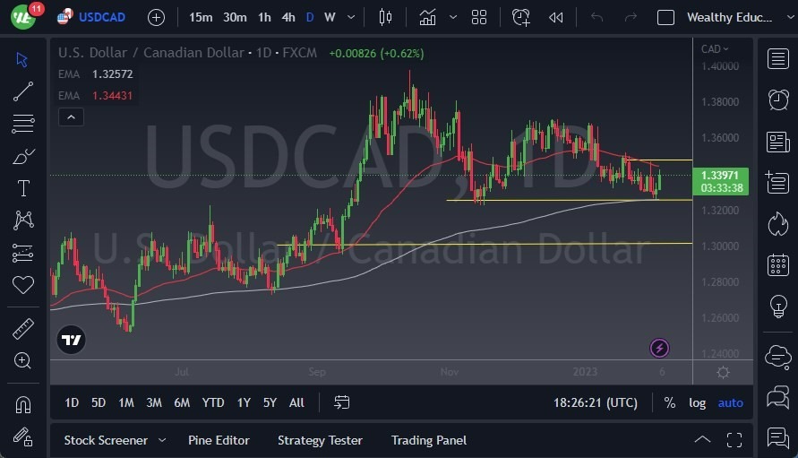Open the economic calendar panel
Image resolution: width=798 pixels, height=458 pixels.
[x=777, y=265]
